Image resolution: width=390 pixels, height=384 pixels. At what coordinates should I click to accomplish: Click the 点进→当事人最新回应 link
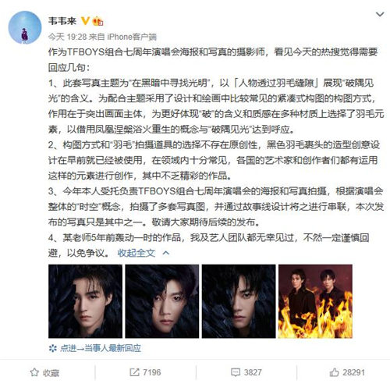click(x=101, y=348)
